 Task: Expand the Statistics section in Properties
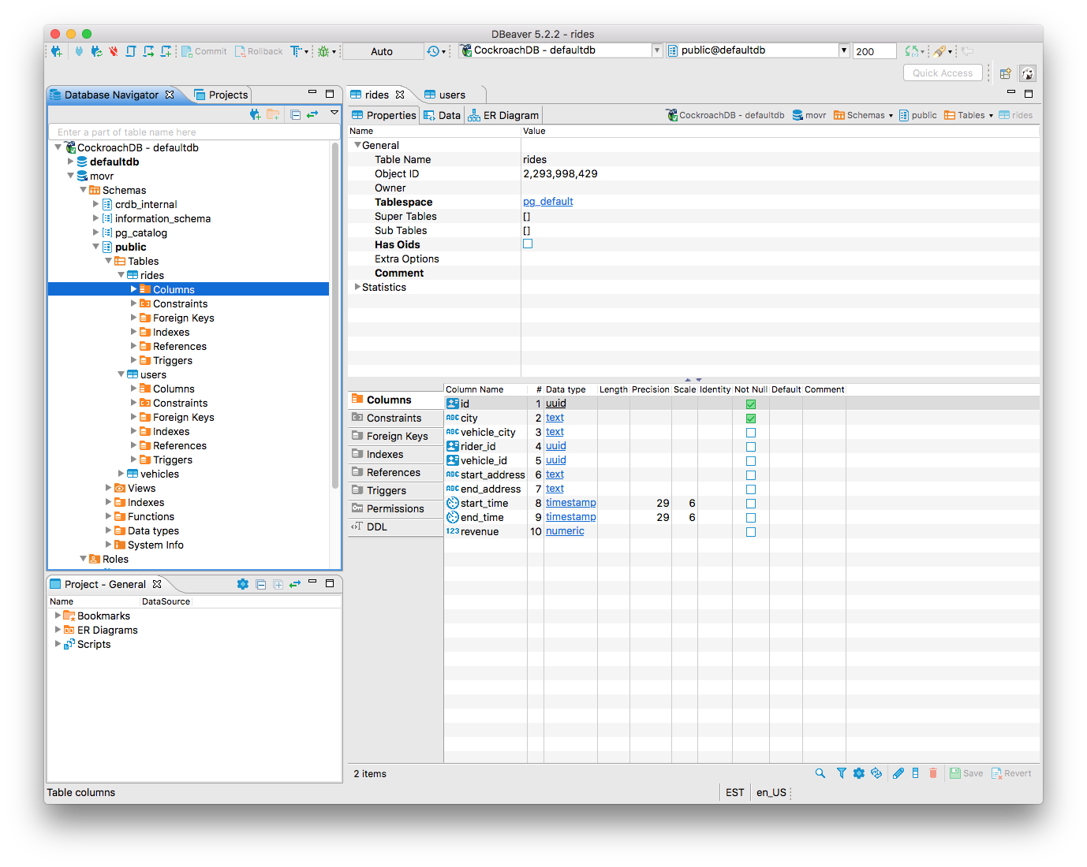tap(357, 287)
